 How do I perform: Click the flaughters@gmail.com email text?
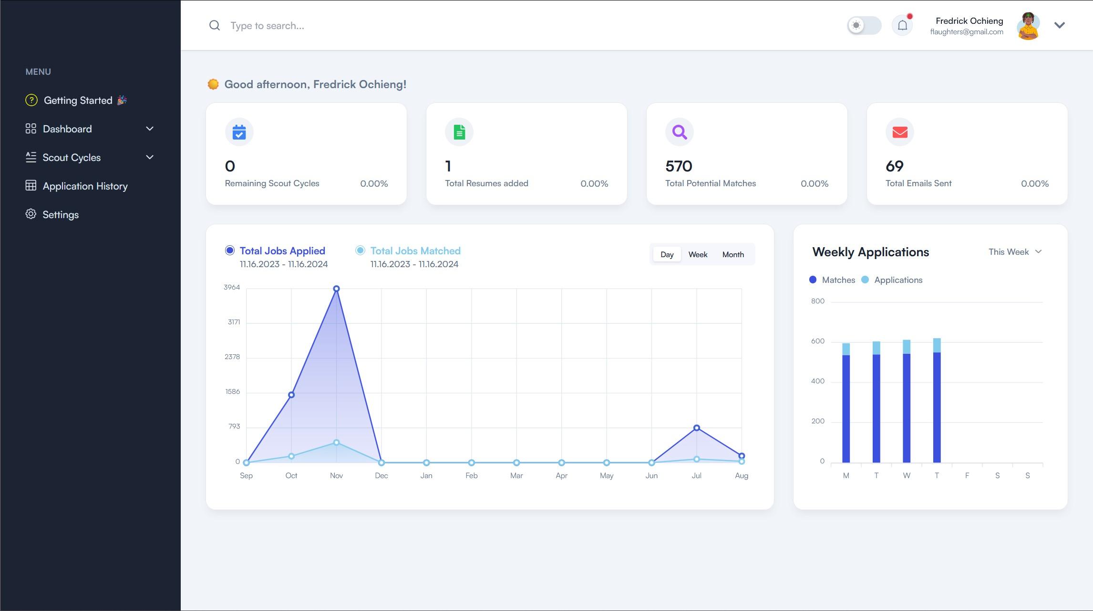click(967, 32)
